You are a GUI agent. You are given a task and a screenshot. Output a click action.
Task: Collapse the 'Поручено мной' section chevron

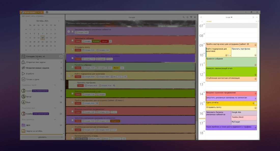pos(55,85)
